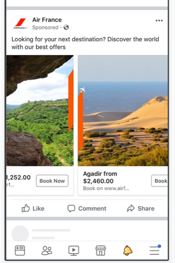Screen dimensions: 175x263
Task: Click the Agadir from $2,460.00 headline
Action: [x=100, y=177]
